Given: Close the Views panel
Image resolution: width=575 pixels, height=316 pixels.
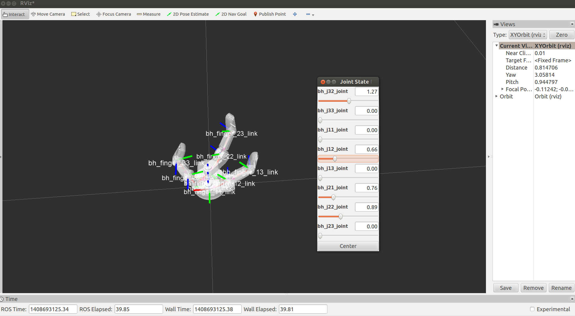Looking at the screenshot, I should tap(572, 24).
